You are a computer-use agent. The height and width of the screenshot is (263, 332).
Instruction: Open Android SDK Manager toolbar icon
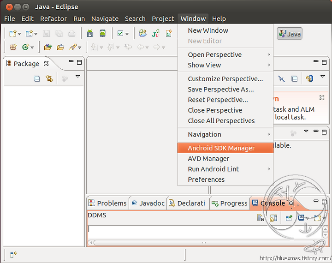pos(90,34)
